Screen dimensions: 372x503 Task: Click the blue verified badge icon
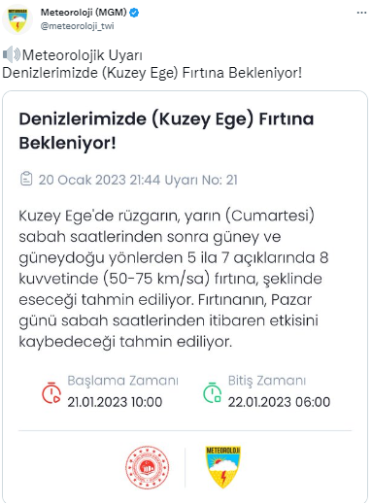pos(134,13)
